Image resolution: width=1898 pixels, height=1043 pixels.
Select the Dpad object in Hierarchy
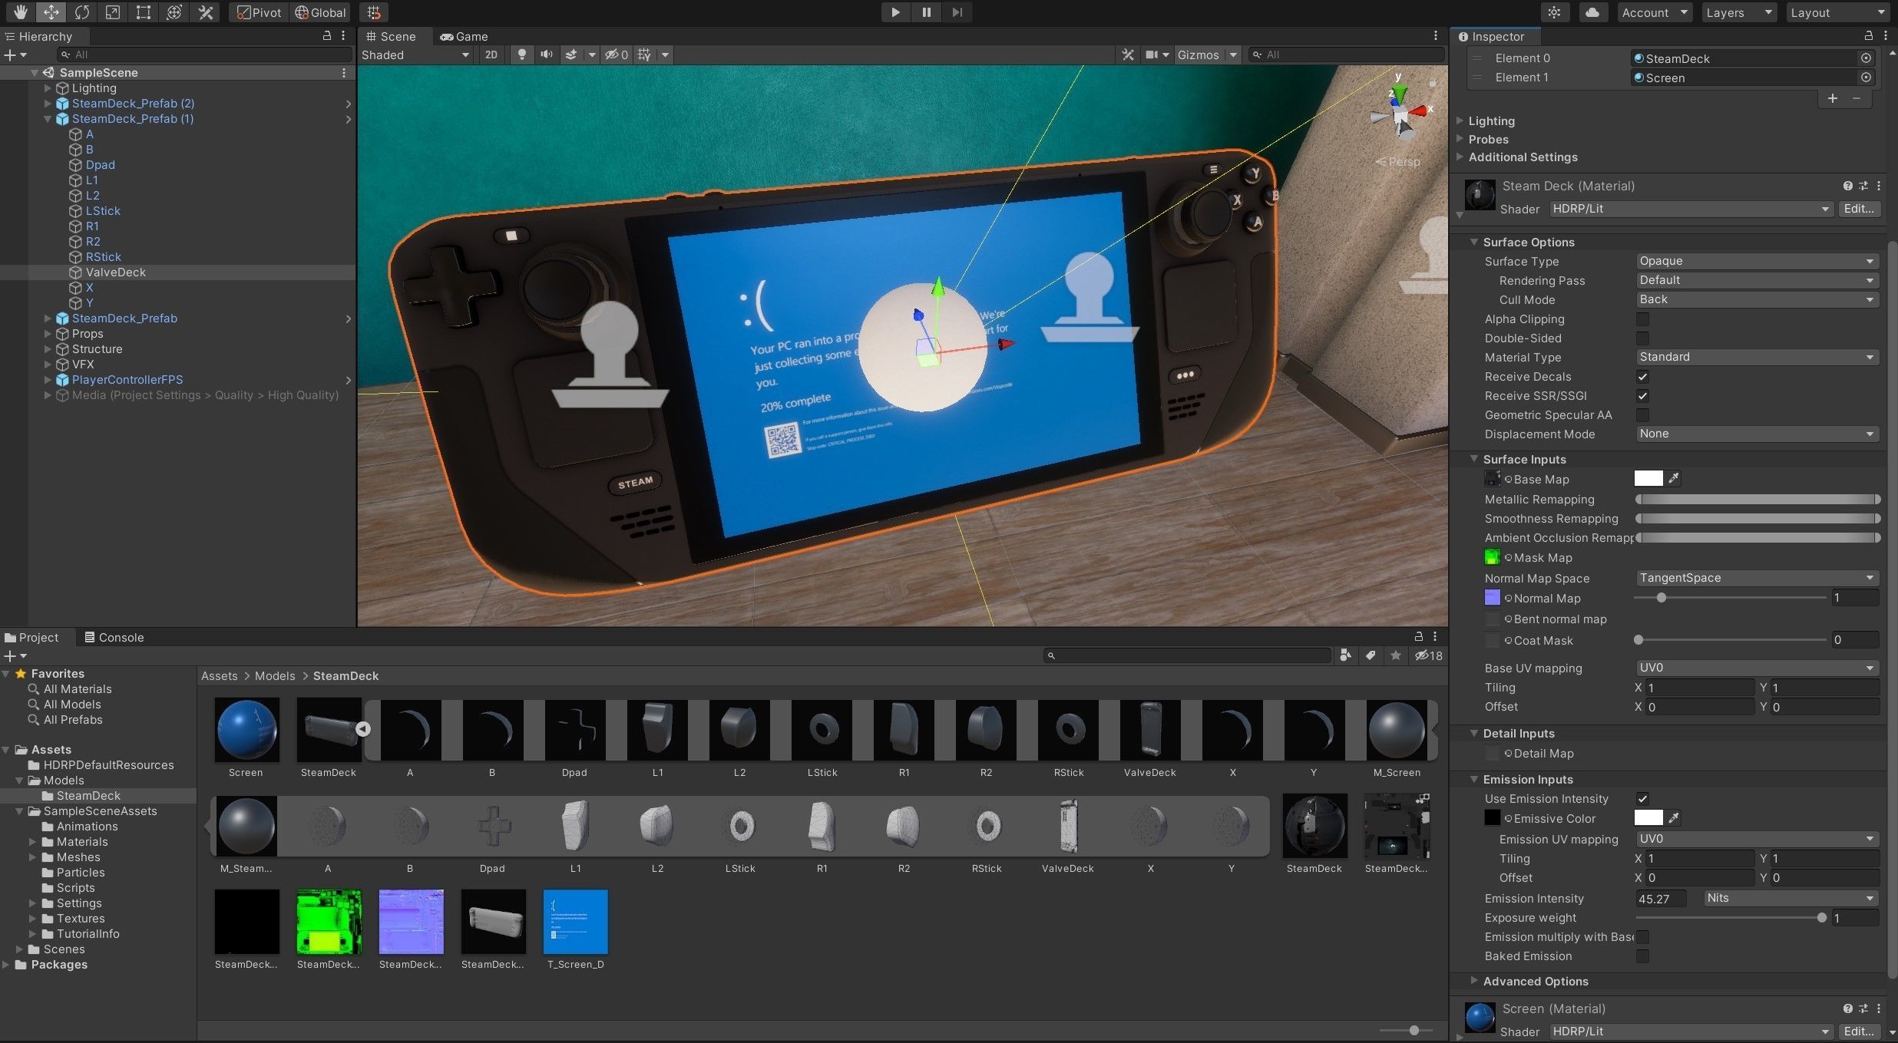pos(100,165)
